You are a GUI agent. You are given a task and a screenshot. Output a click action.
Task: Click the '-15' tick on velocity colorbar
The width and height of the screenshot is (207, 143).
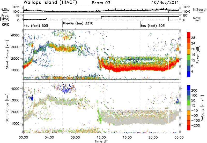point(195,110)
